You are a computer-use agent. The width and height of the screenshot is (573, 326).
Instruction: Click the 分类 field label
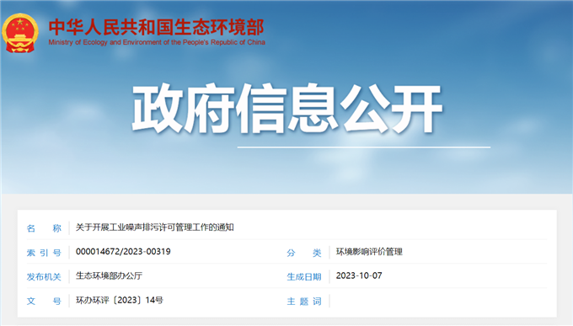coord(304,253)
